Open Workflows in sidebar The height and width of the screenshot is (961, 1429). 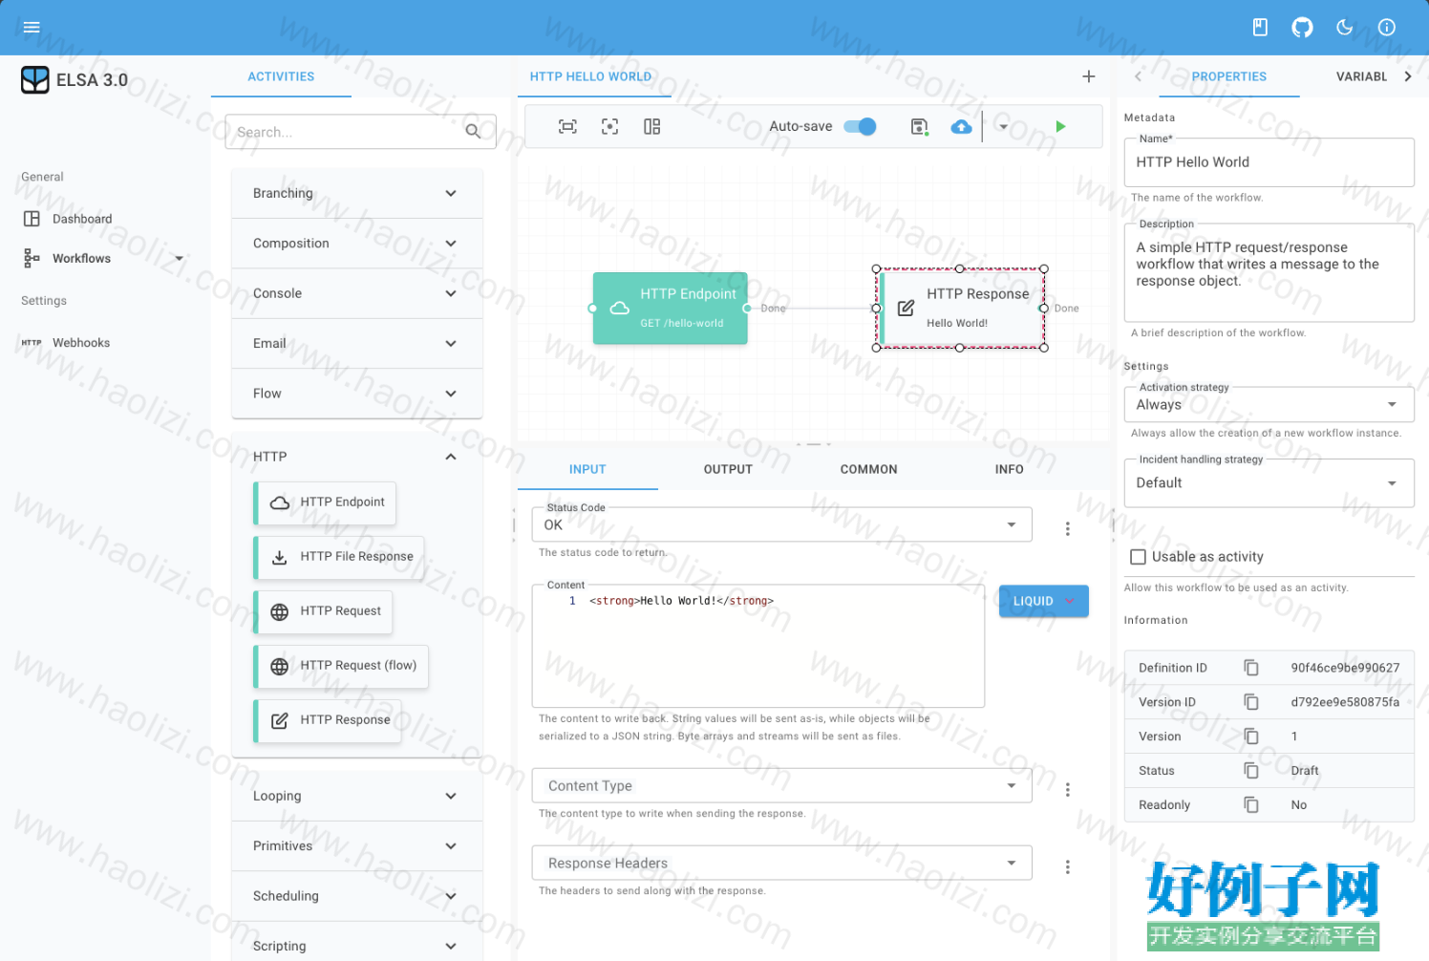pyautogui.click(x=103, y=258)
